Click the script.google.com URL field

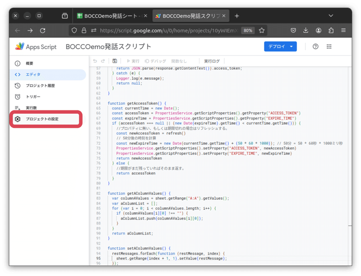point(168,30)
